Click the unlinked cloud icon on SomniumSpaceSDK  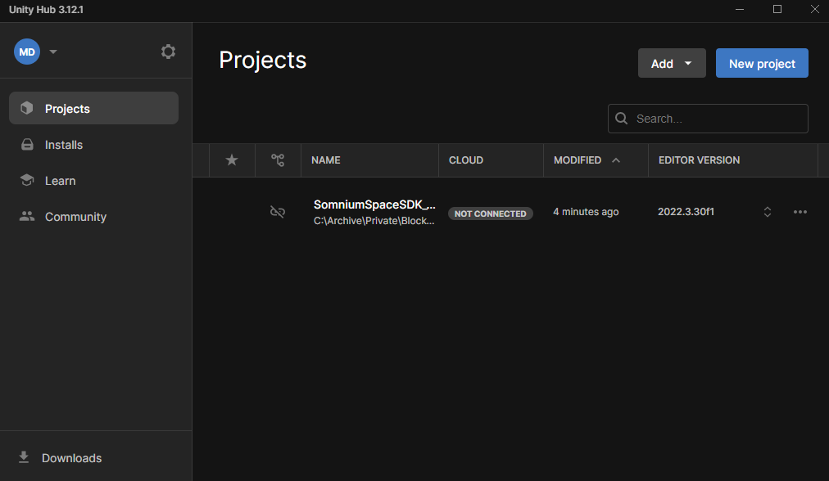tap(278, 212)
